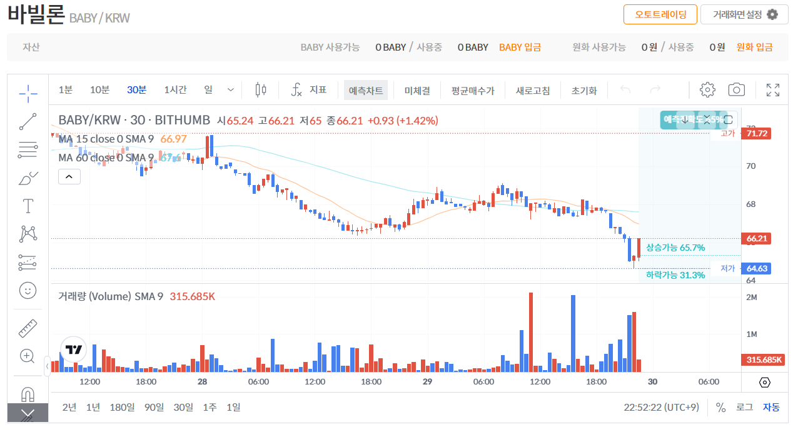Screen dimensions: 793x432
Task: Switch to 10분 interval
Action: pos(99,90)
